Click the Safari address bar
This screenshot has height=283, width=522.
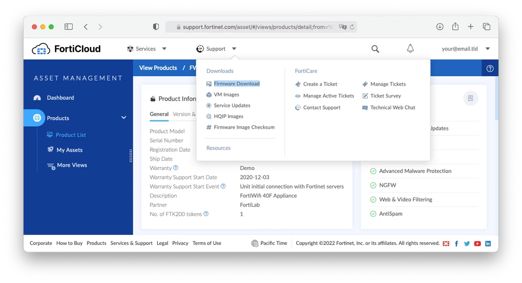coord(261,27)
